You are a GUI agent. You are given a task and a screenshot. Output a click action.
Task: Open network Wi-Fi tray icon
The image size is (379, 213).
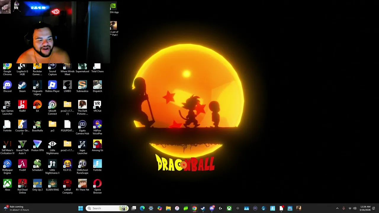[x=350, y=208]
